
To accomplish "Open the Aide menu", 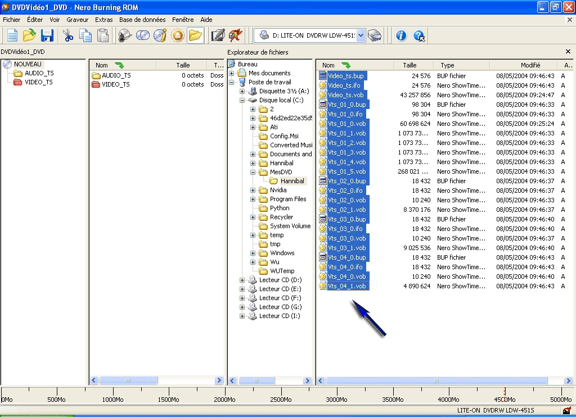I will (x=206, y=20).
